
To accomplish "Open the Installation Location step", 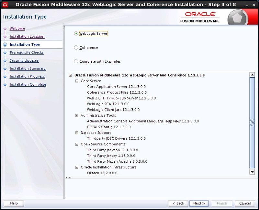I will pyautogui.click(x=27, y=36).
